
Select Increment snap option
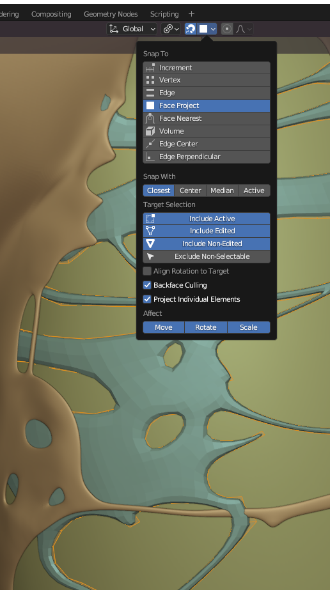[207, 68]
